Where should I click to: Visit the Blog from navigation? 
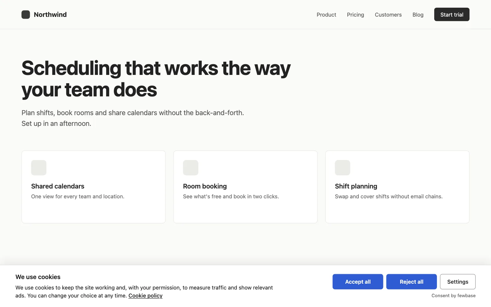pos(418,15)
